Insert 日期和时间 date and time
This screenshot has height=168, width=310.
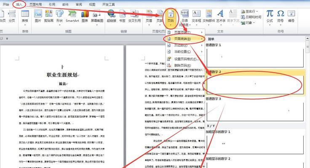click(x=251, y=17)
